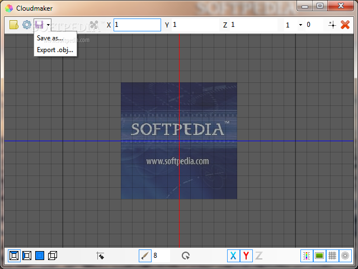
Task: Open settings with the gear icon
Action: pyautogui.click(x=27, y=25)
